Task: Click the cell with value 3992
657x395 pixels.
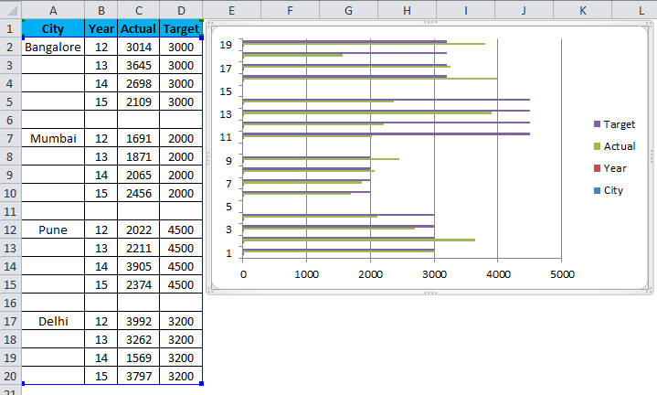Action: [x=139, y=321]
